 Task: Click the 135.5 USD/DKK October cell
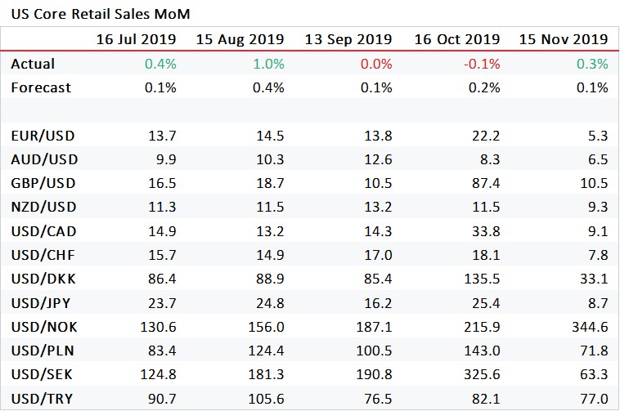(x=482, y=279)
